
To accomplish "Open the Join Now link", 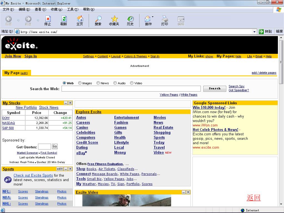I will pyautogui.click(x=13, y=56).
